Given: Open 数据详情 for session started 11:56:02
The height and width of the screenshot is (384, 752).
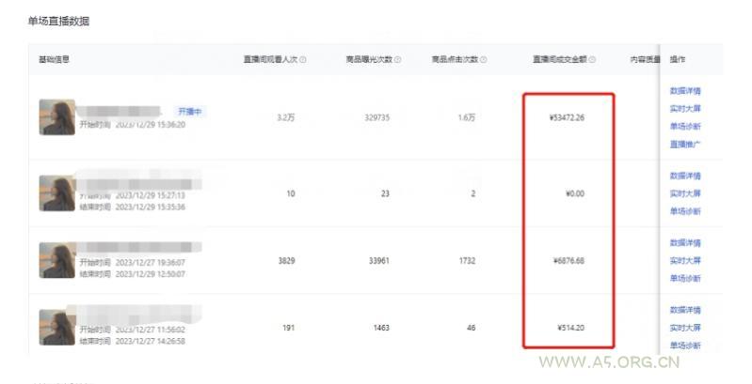Looking at the screenshot, I should point(685,310).
